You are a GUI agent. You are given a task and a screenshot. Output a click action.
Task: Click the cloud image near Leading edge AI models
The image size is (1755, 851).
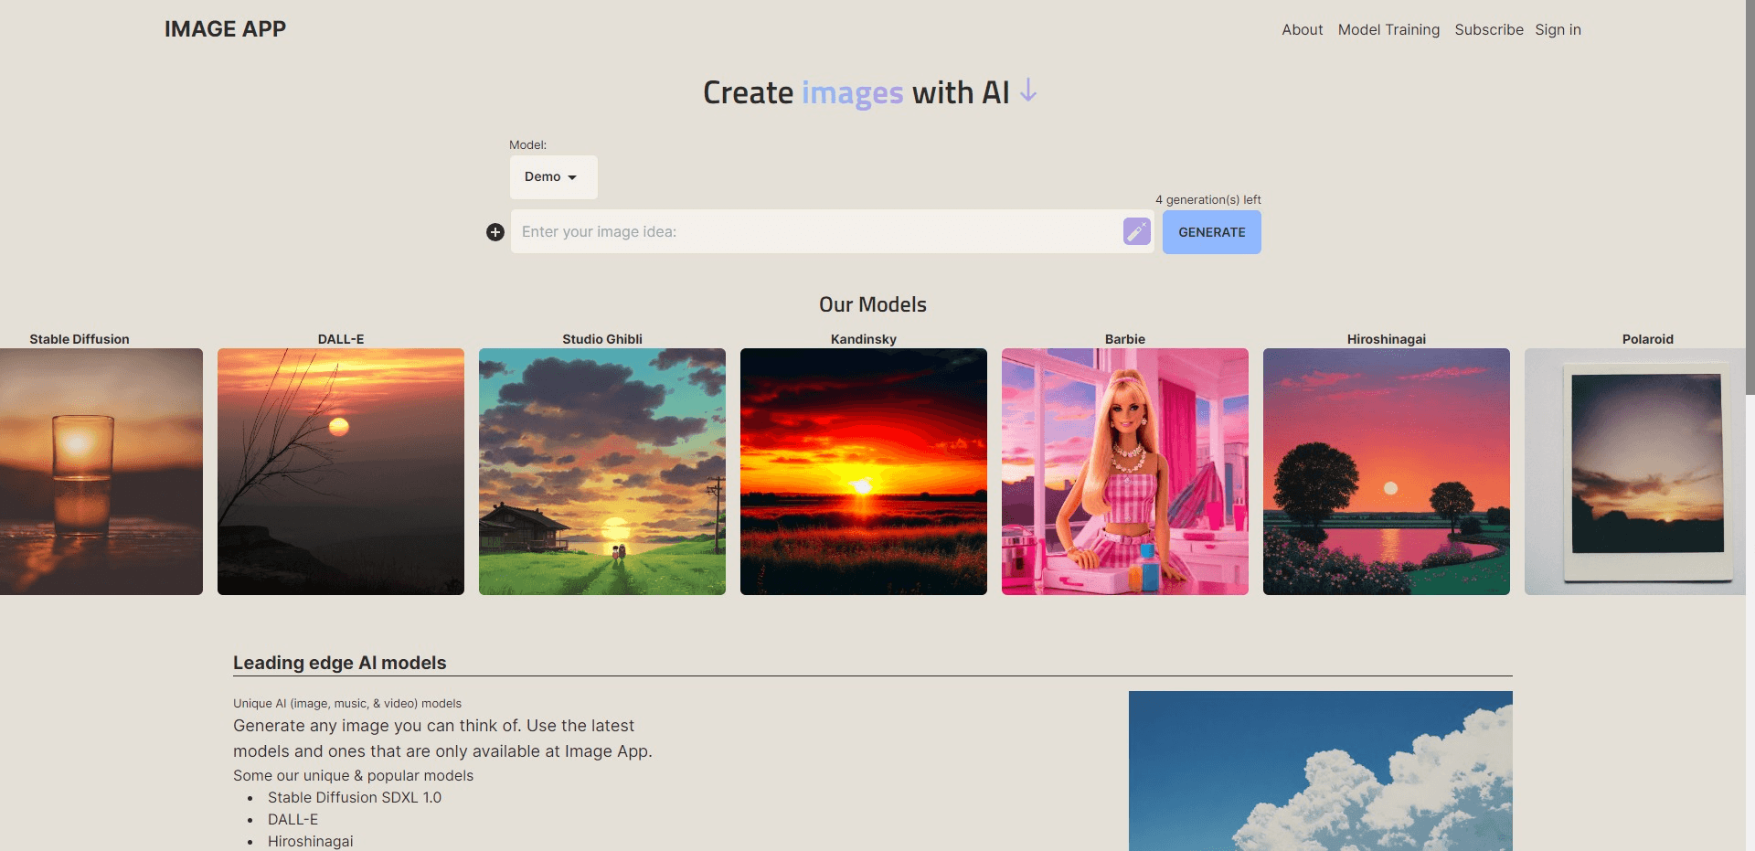(x=1321, y=771)
